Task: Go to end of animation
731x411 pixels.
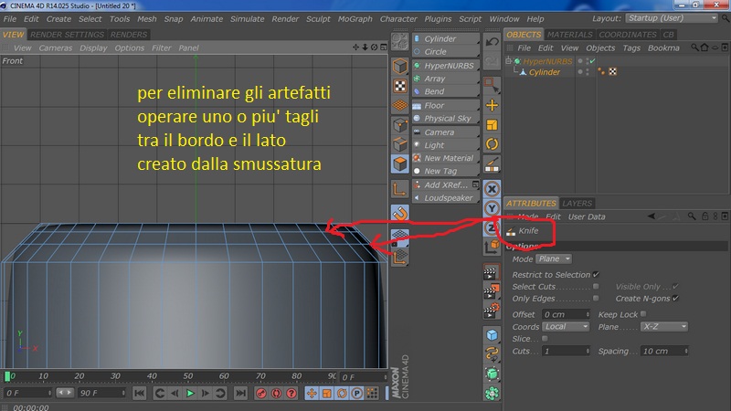Action: (x=240, y=394)
